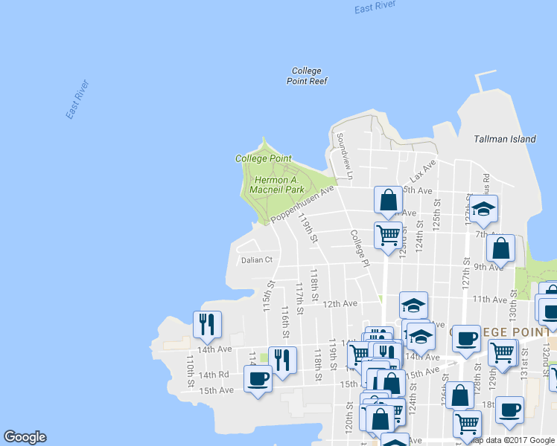This screenshot has height=446, width=557.
Task: Select the 116th St label
Action: [x=285, y=322]
